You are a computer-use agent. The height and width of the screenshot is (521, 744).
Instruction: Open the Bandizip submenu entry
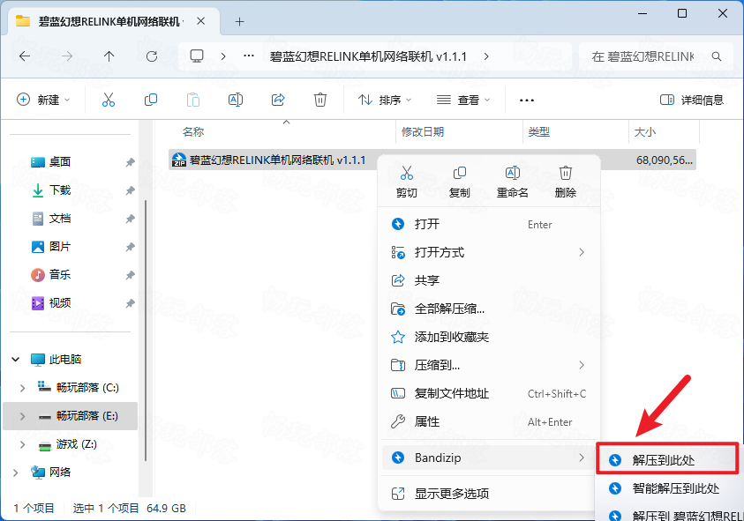pos(490,458)
